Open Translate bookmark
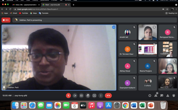Image resolution: width=178 pixels, height=110 pixels. pos(44,13)
